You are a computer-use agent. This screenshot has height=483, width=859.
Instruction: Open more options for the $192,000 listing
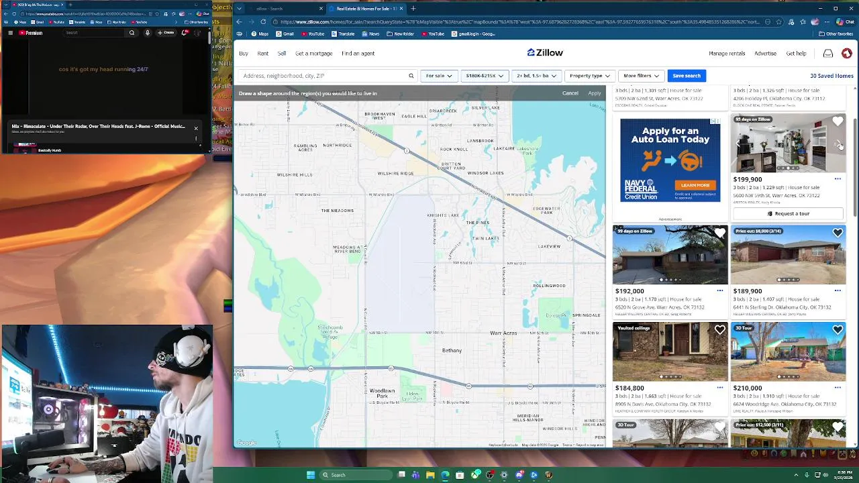tap(720, 290)
